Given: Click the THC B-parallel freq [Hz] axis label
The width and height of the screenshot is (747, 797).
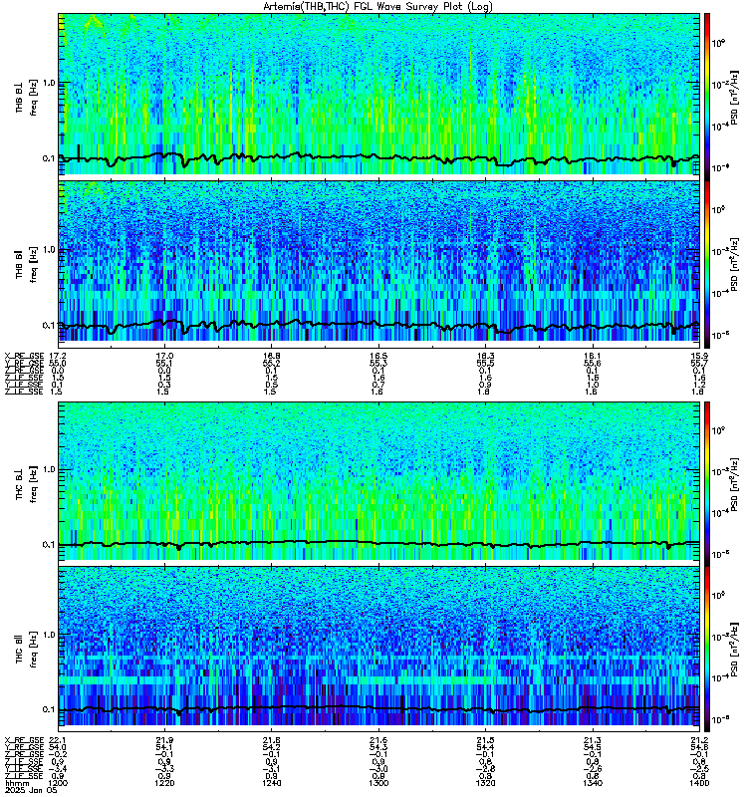Looking at the screenshot, I should tap(26, 650).
